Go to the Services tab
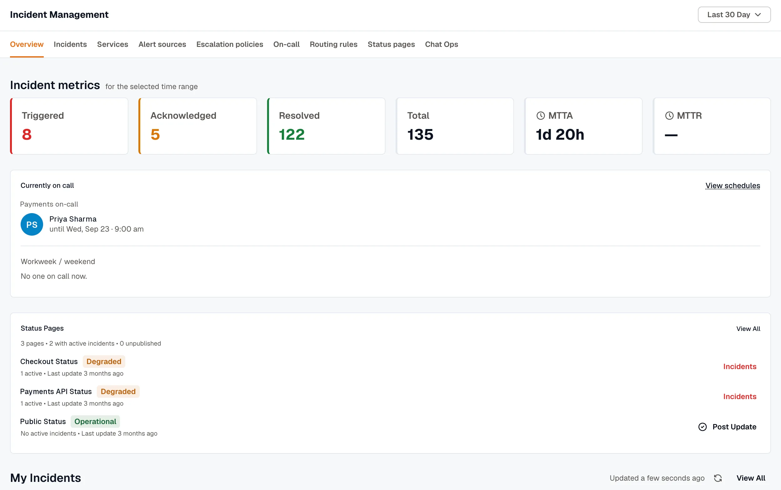 (112, 44)
